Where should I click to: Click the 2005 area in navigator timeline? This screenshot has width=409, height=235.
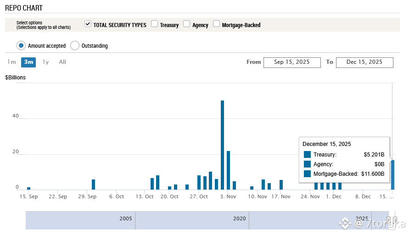(x=80, y=220)
